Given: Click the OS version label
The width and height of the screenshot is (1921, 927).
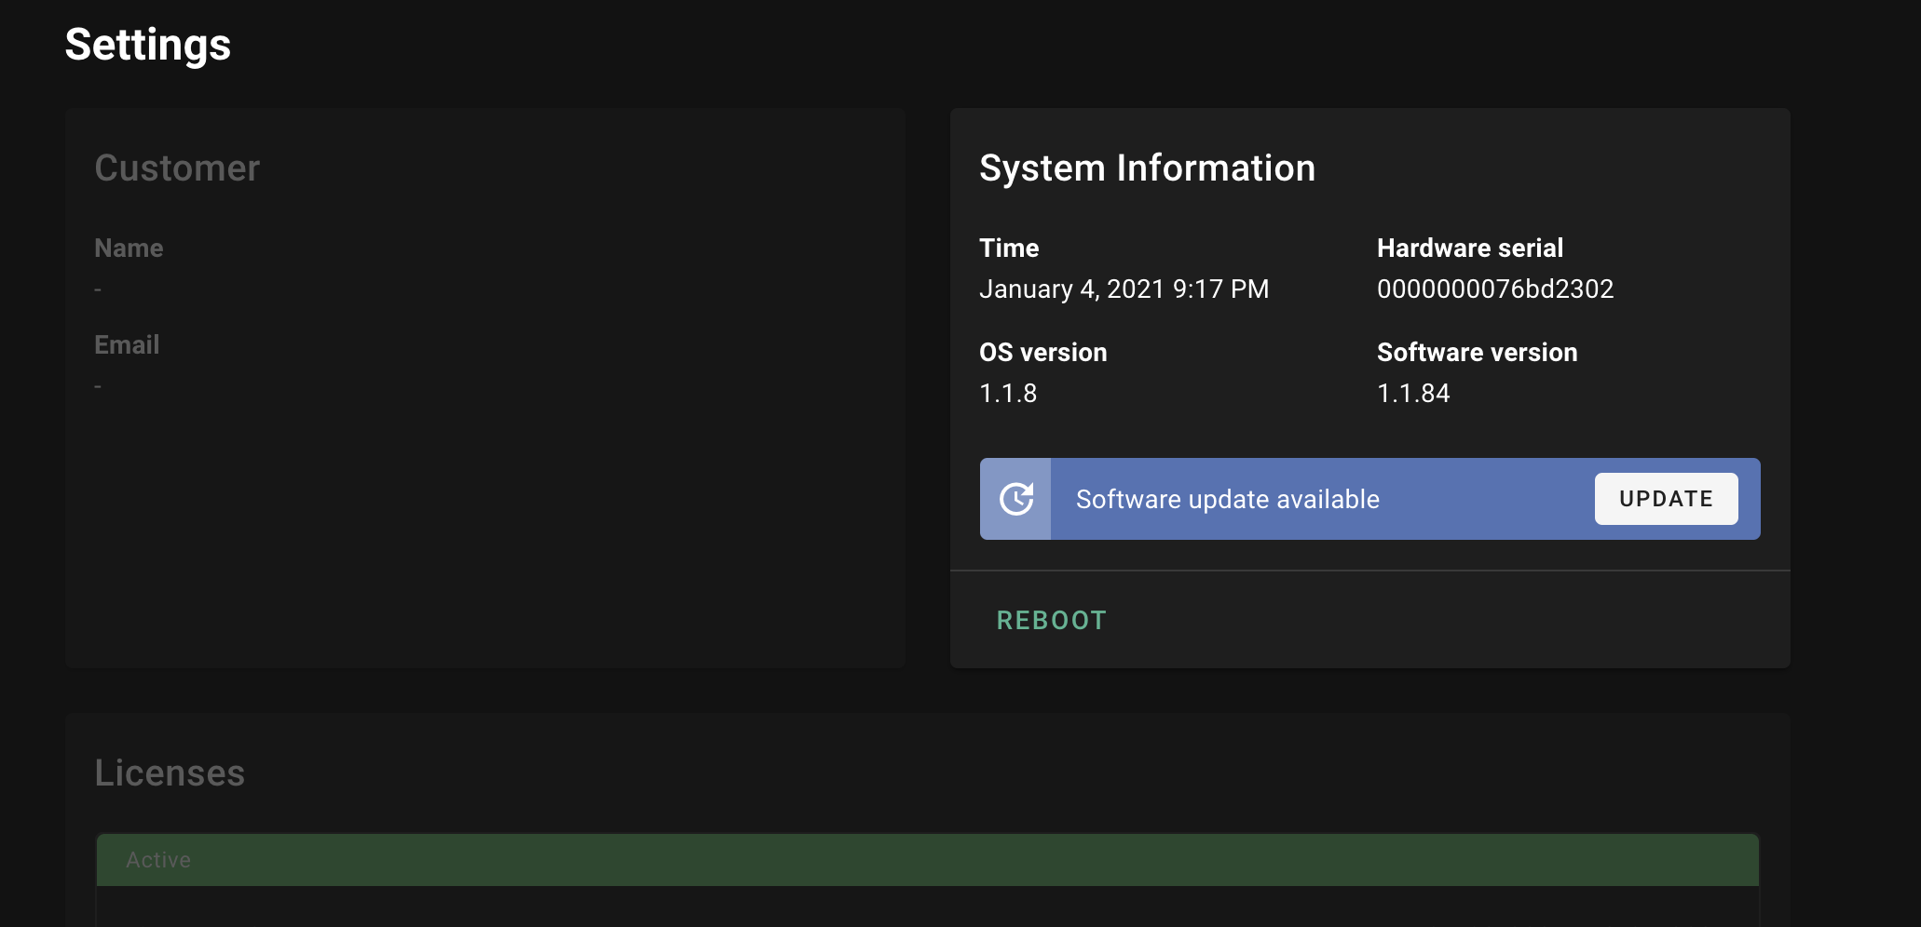Looking at the screenshot, I should 1042,353.
